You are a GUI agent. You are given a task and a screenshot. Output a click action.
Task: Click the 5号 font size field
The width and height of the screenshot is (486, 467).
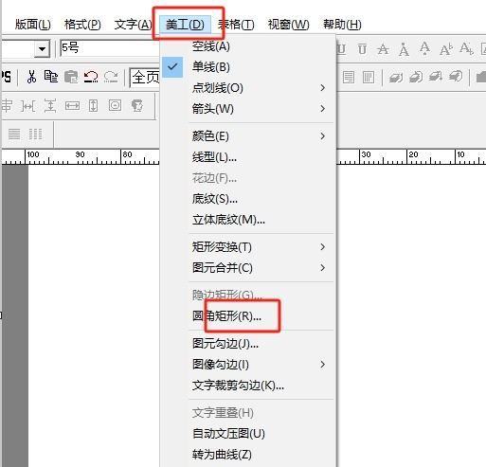(111, 48)
